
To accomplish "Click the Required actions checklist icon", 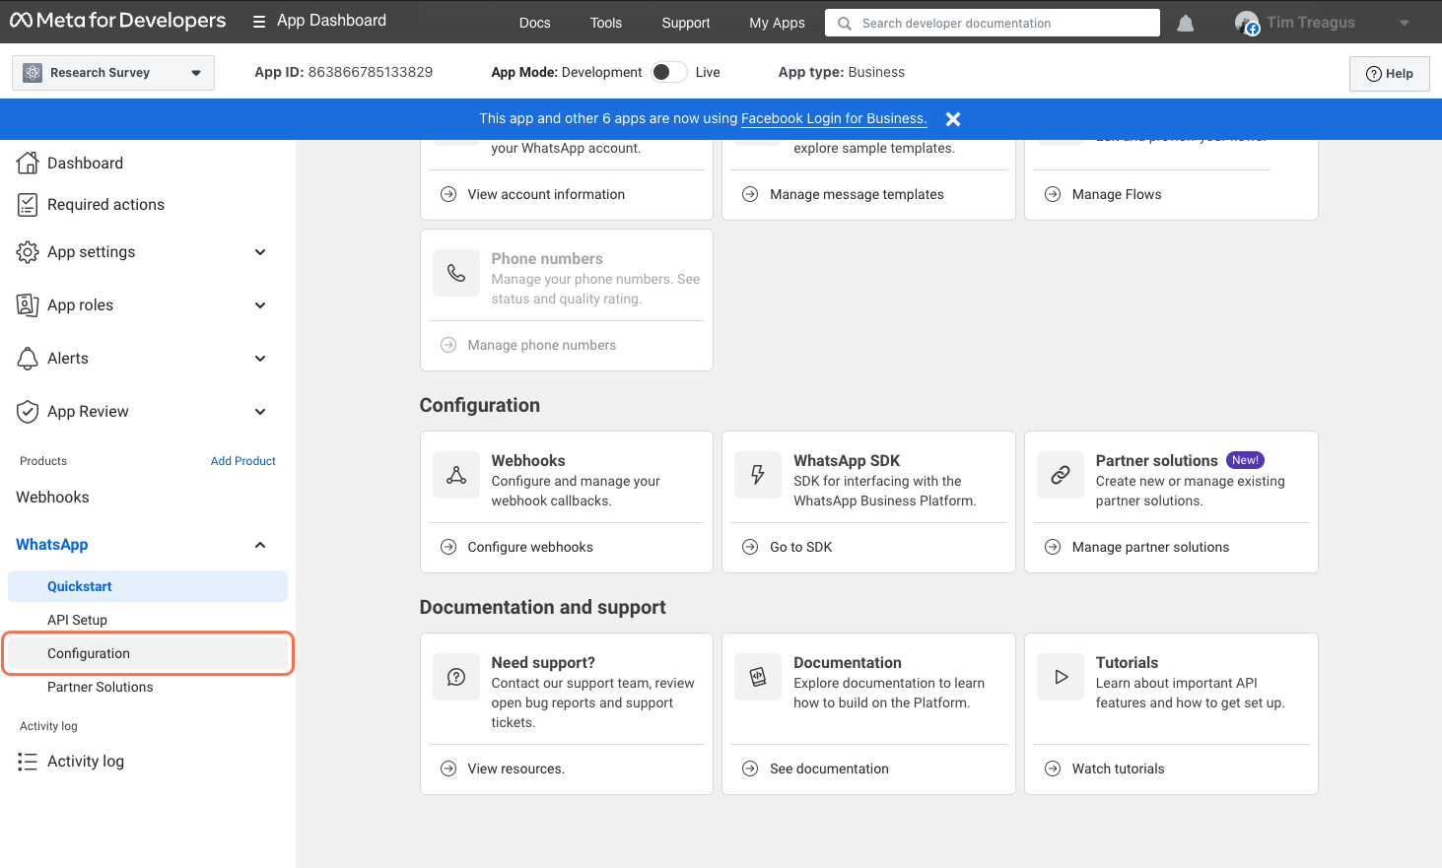I will [x=28, y=204].
